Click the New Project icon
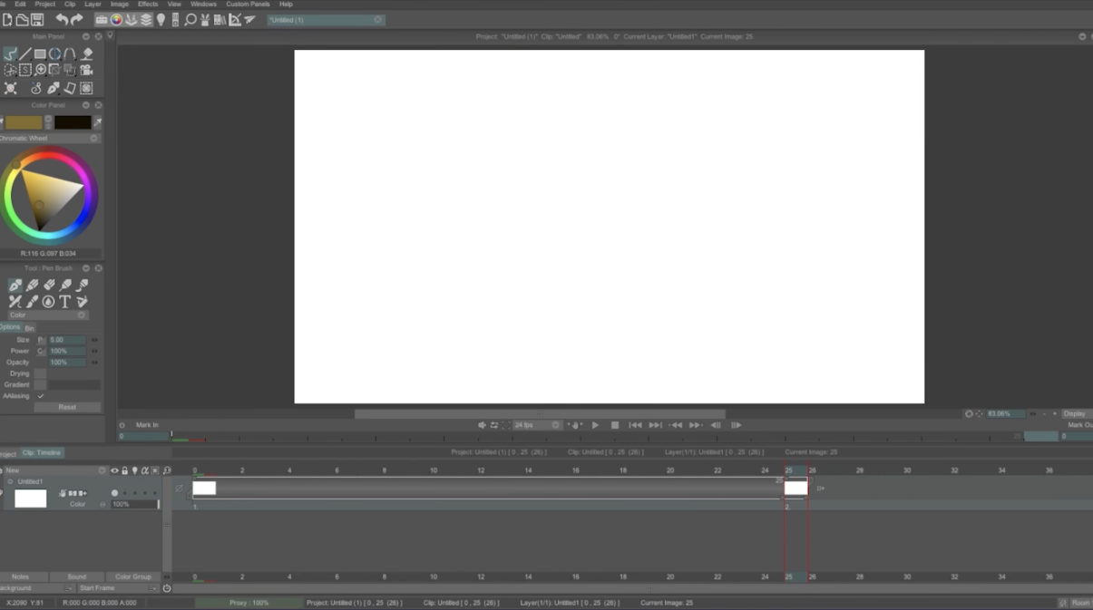 7,19
